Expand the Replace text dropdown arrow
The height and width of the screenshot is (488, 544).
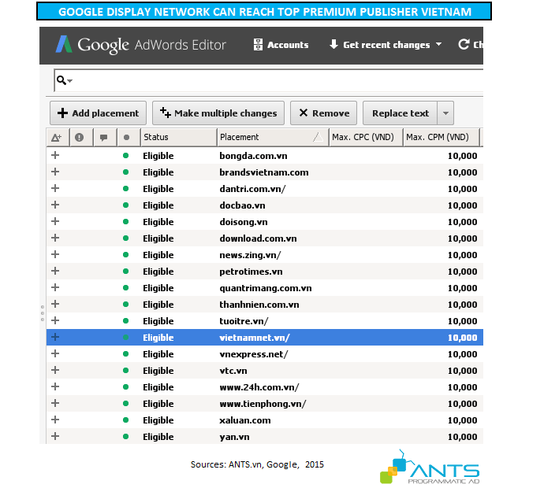click(x=446, y=113)
